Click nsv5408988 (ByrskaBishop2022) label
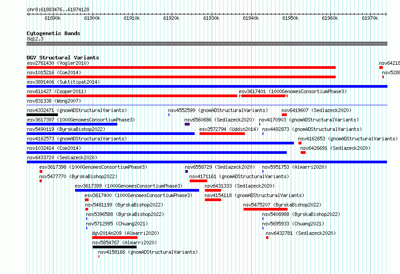400x274 pixels. 301,214
